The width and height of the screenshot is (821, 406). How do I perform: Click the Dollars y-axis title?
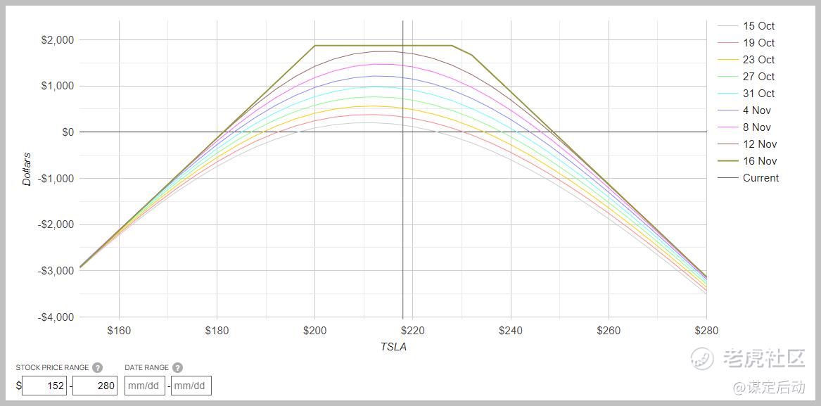pyautogui.click(x=27, y=169)
